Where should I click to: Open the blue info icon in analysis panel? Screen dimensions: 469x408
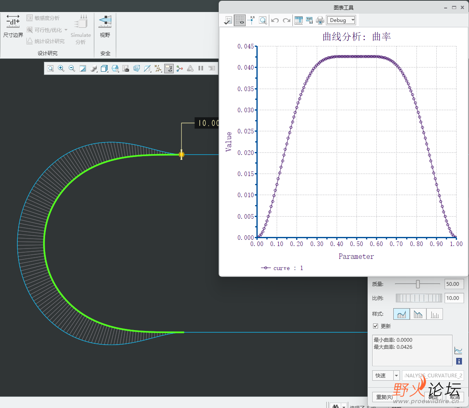pos(459,362)
